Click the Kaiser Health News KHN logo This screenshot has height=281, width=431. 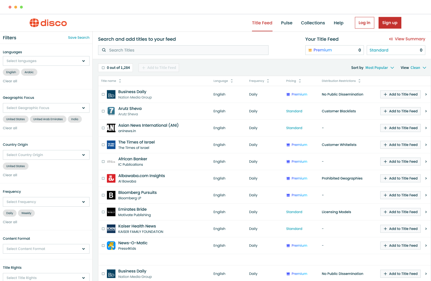pyautogui.click(x=111, y=229)
